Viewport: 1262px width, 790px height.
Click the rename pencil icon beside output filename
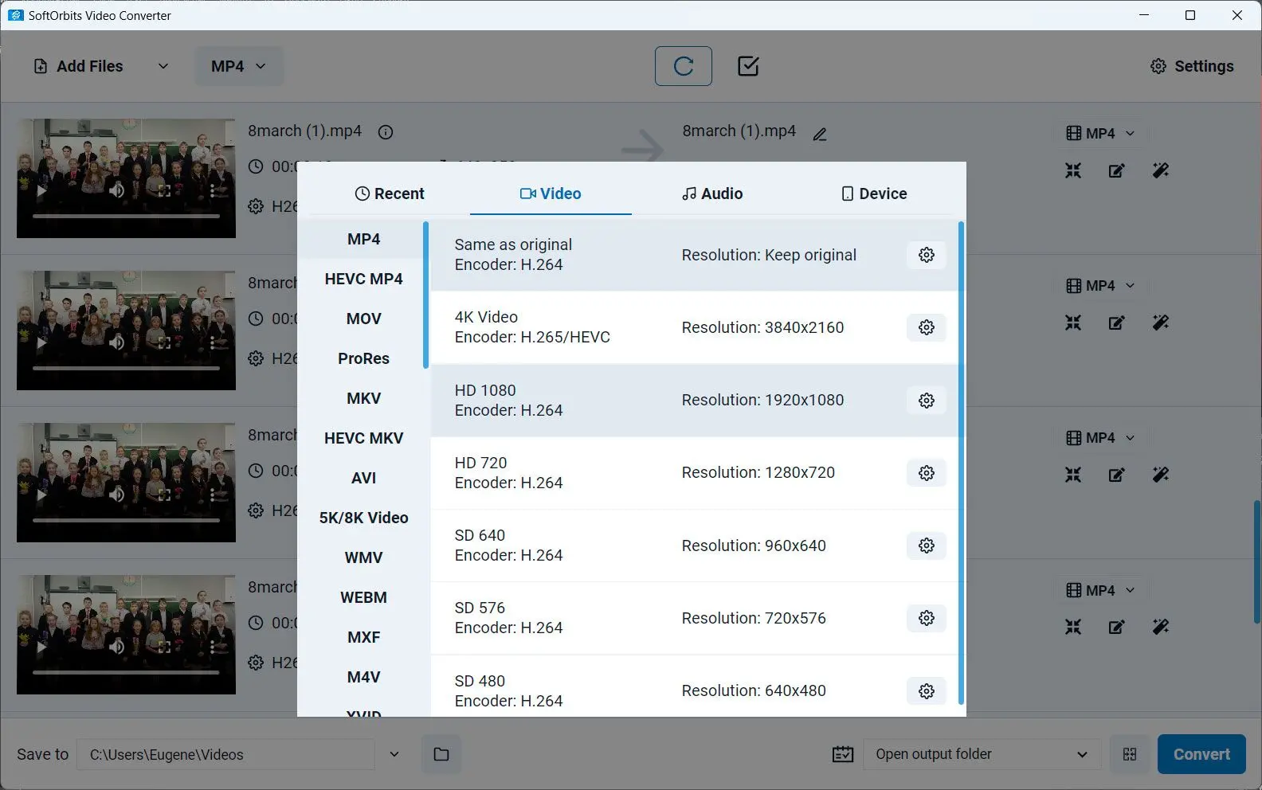point(819,134)
